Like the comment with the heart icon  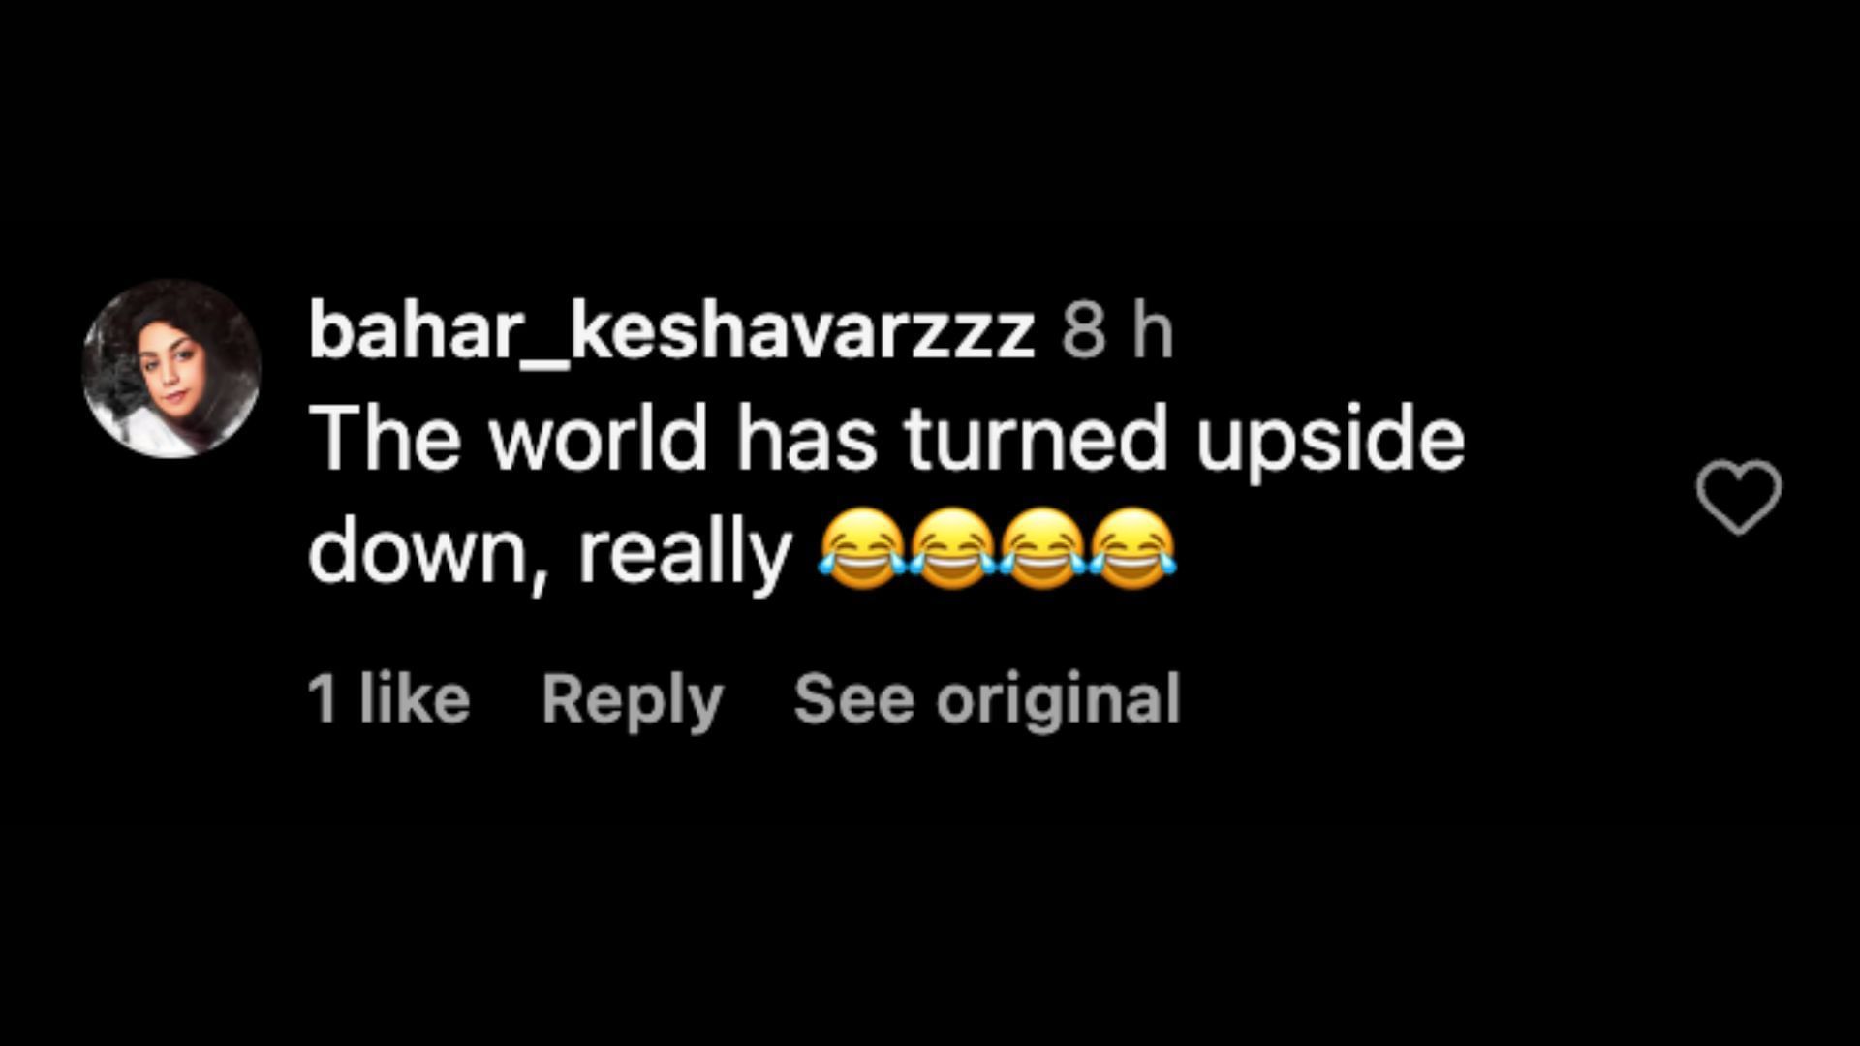(1739, 496)
